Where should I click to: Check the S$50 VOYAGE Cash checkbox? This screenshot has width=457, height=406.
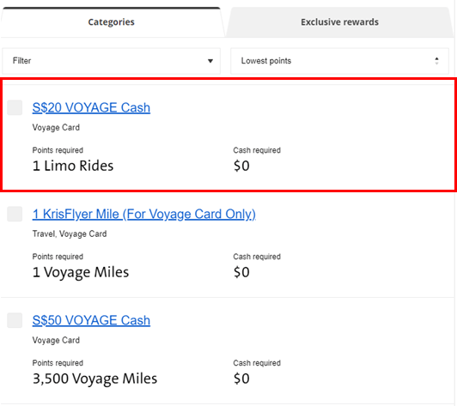point(15,320)
